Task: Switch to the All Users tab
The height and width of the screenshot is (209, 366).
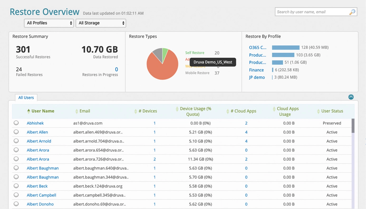Action: tap(26, 97)
